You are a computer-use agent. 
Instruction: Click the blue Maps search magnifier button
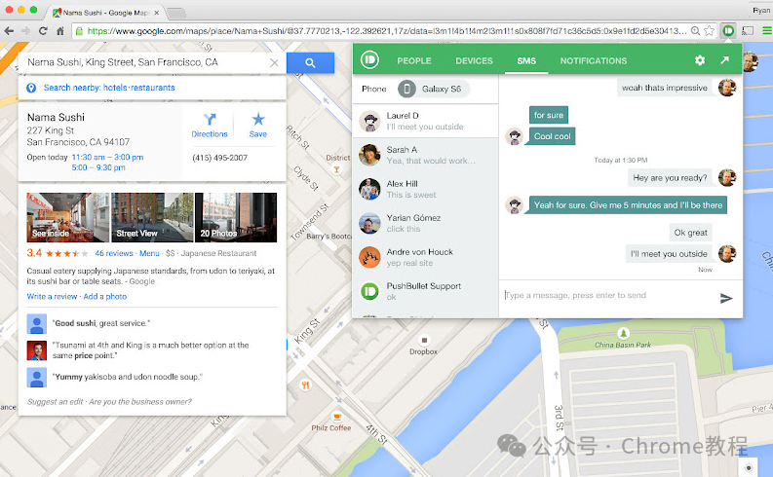coord(310,62)
